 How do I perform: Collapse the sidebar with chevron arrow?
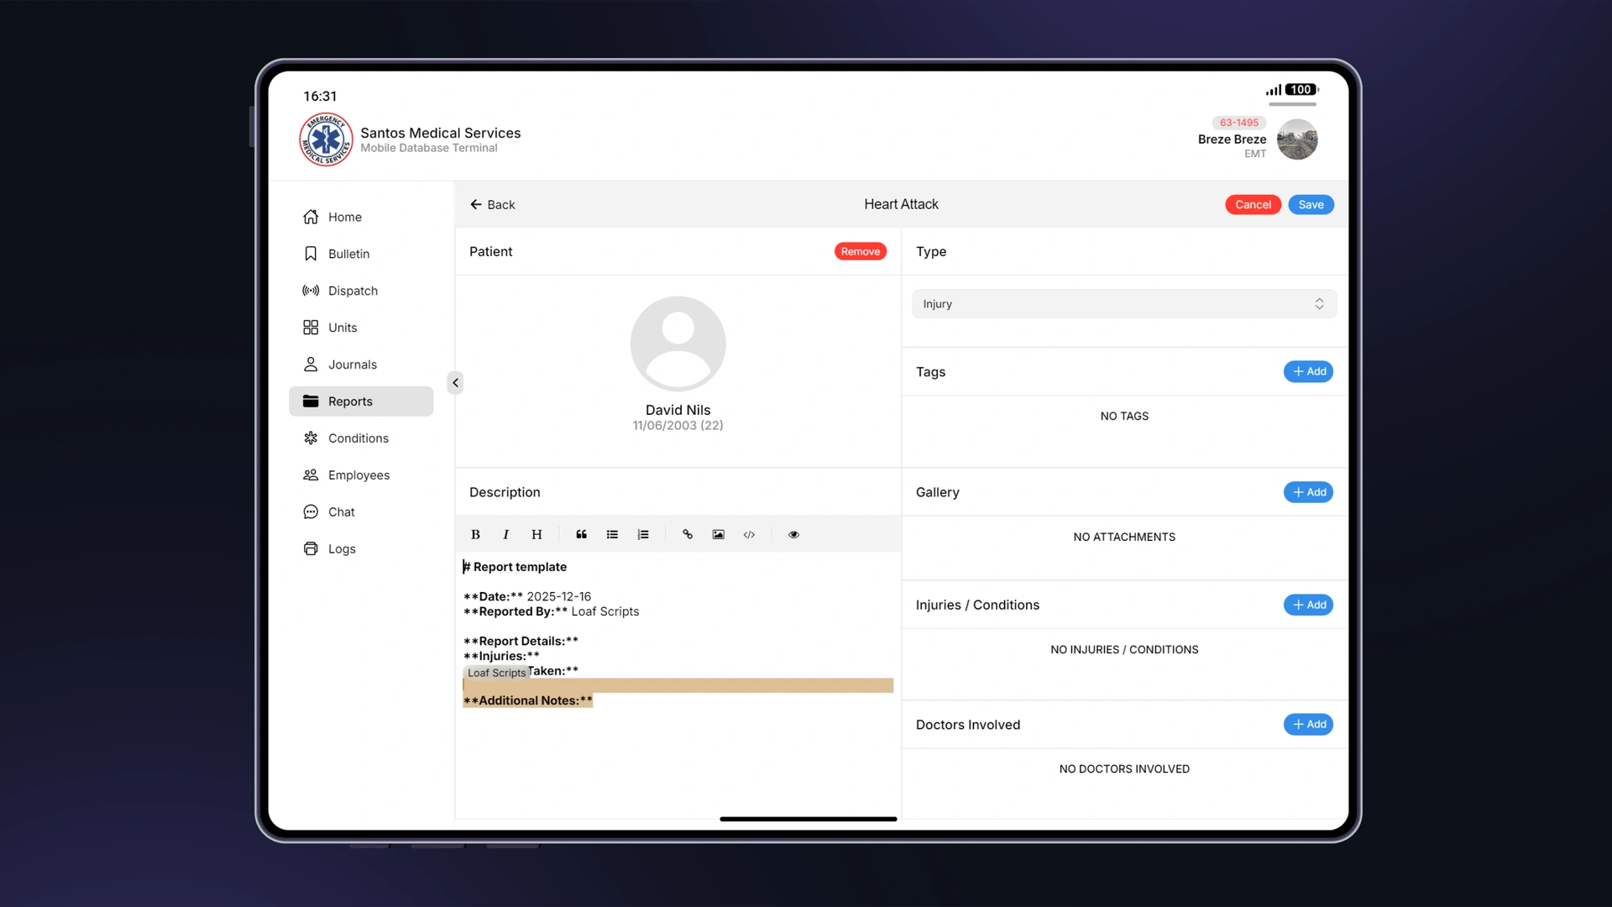click(x=455, y=383)
